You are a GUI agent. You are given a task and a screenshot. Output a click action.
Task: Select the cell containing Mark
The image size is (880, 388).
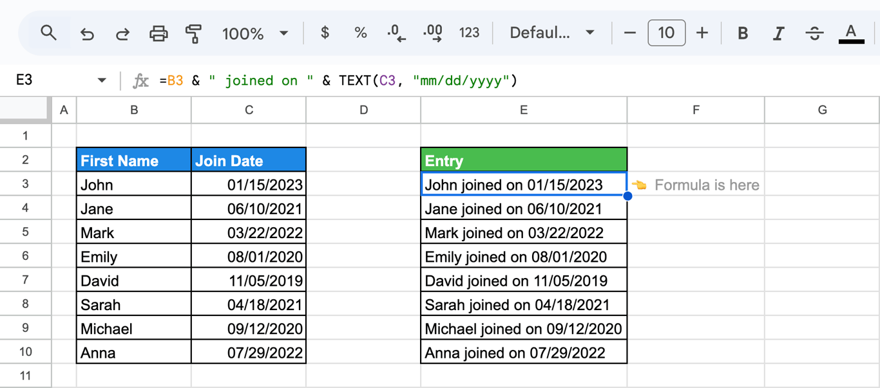pyautogui.click(x=134, y=232)
